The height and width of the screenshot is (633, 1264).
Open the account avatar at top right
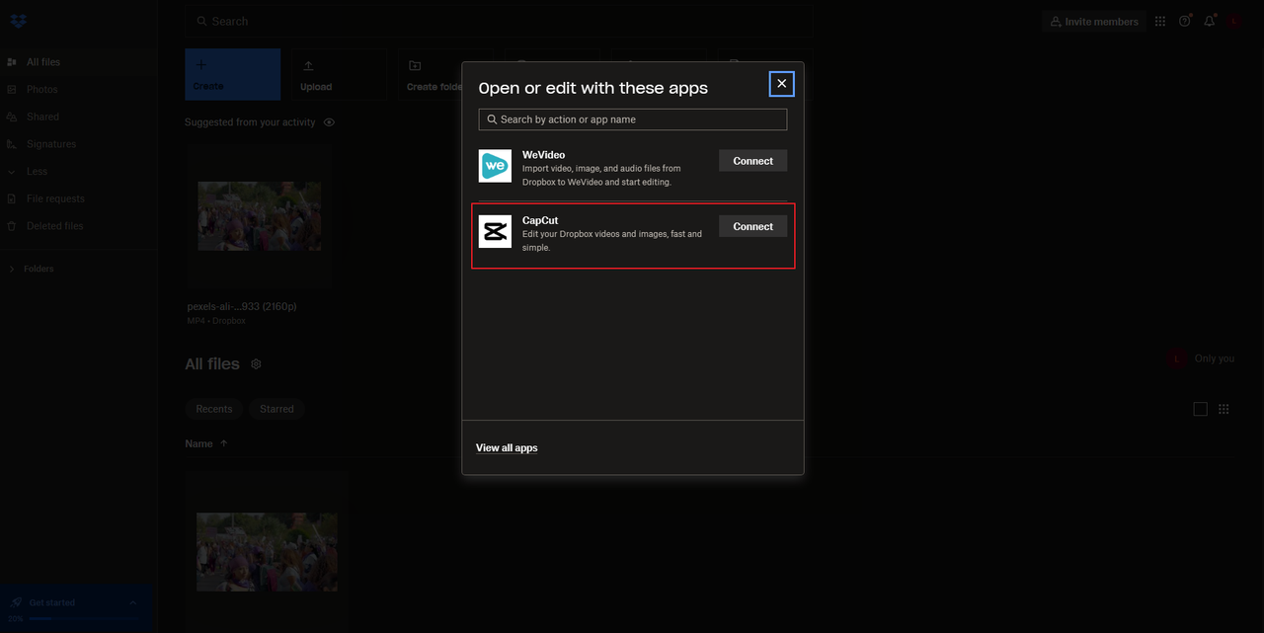pyautogui.click(x=1234, y=21)
